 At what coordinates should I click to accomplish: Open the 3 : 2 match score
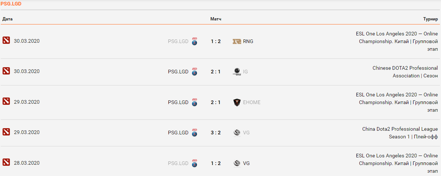(x=216, y=133)
